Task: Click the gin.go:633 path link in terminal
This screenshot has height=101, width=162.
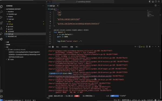Action: (x=80, y=76)
